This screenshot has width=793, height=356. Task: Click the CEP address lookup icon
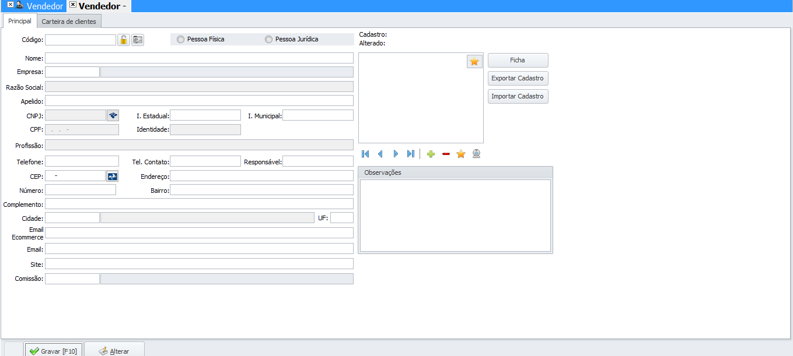113,176
